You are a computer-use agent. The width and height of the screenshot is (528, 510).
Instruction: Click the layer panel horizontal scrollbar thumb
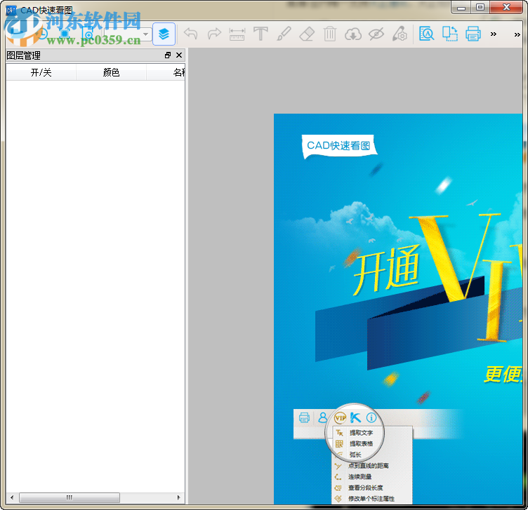tap(69, 497)
